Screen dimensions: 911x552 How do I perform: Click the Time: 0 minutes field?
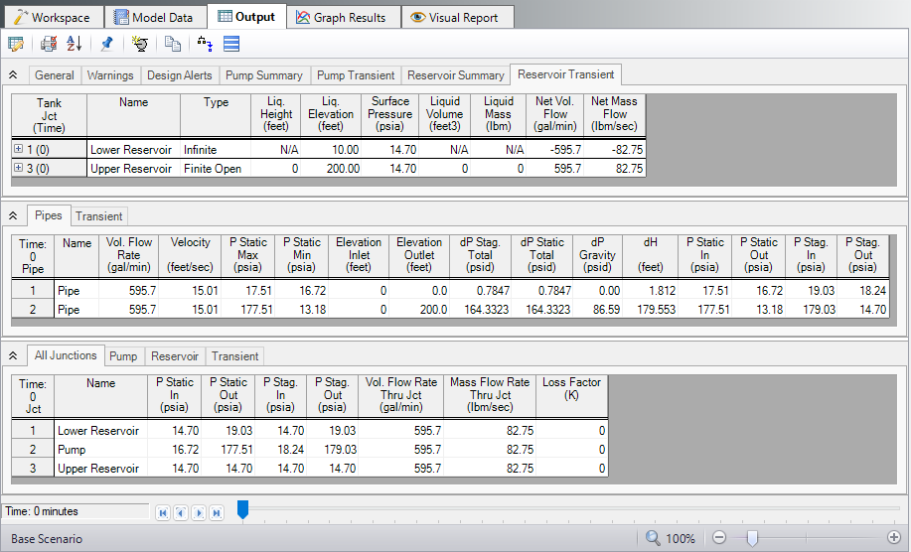(x=76, y=511)
